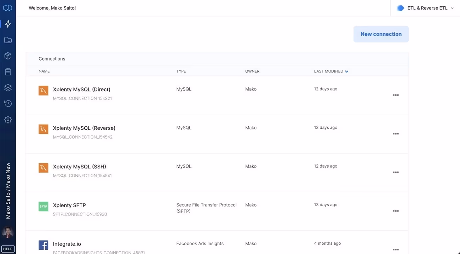Click Secure File Transfer Protocol (SFTP) type

point(207,208)
